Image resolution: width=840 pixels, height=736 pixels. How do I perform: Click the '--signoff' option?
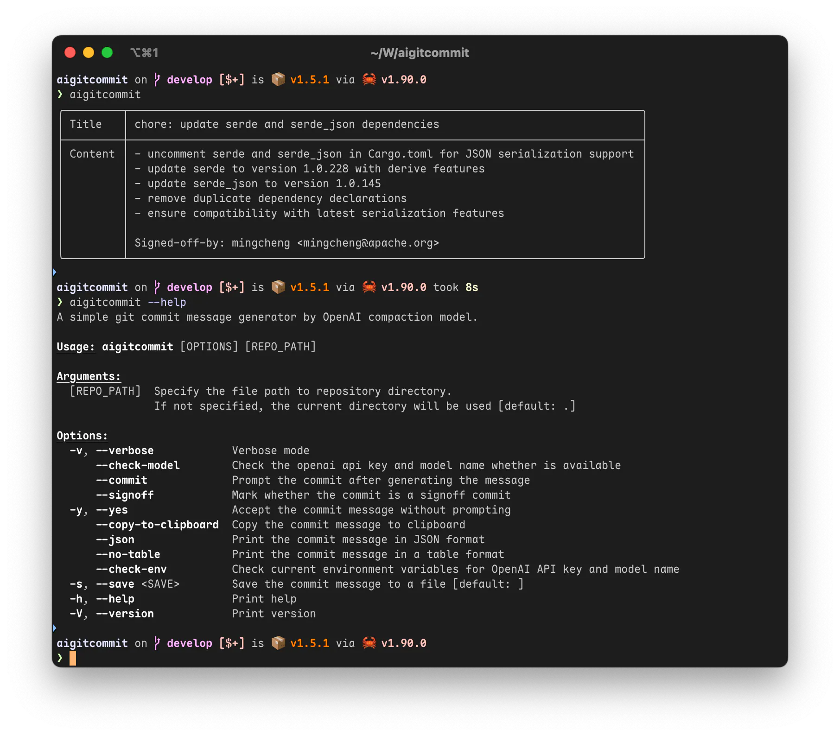tap(125, 495)
